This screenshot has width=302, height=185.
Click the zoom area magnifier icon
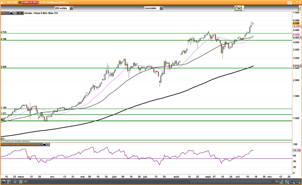click(287, 182)
